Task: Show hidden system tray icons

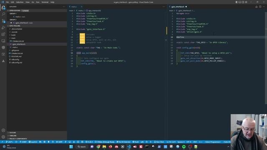Action: [x=228, y=147]
